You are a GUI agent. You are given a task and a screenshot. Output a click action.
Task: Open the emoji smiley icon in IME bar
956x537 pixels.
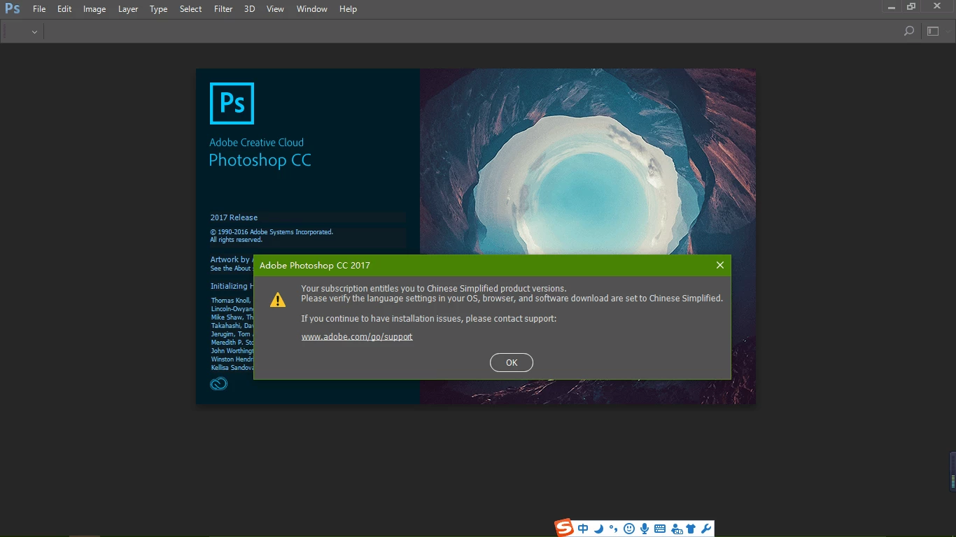point(628,529)
